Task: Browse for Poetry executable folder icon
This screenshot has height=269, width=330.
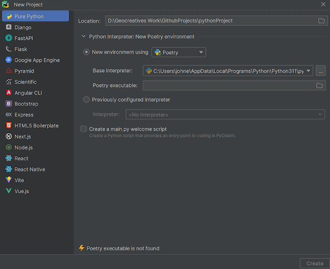Action: pyautogui.click(x=320, y=86)
